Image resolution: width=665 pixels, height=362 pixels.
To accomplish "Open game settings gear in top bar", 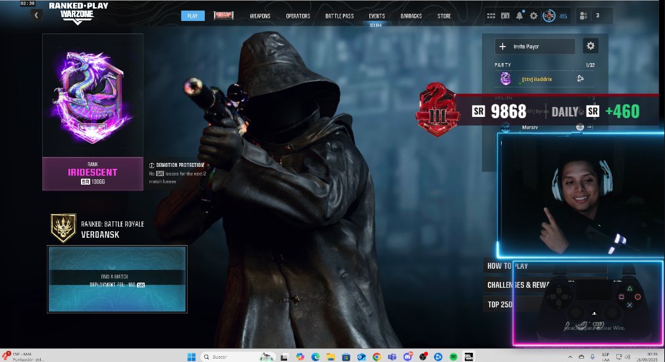I will tap(533, 16).
